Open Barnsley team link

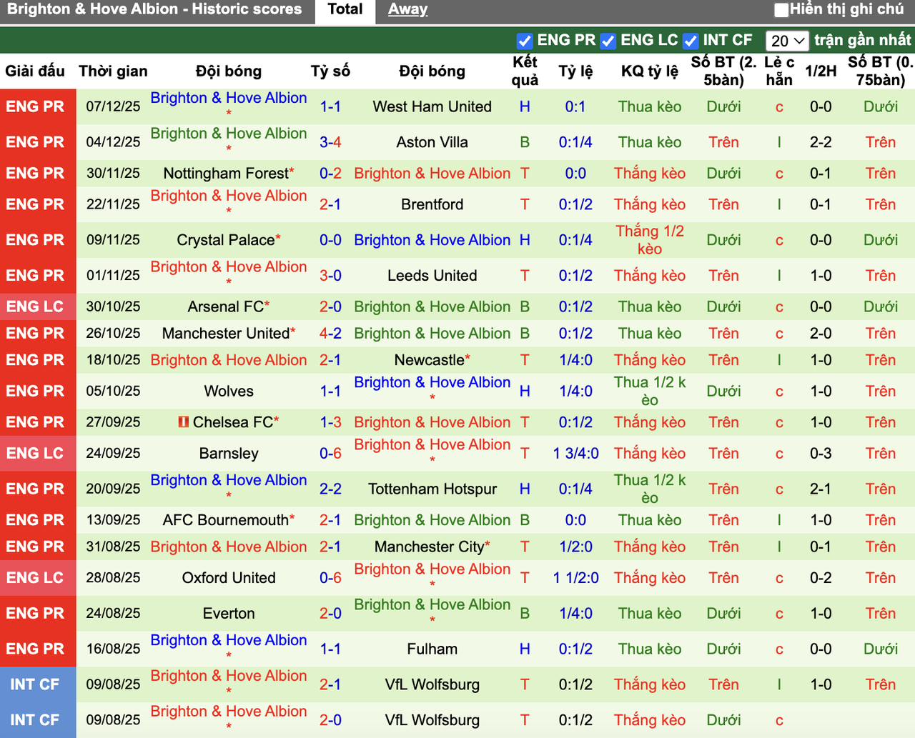pyautogui.click(x=229, y=453)
